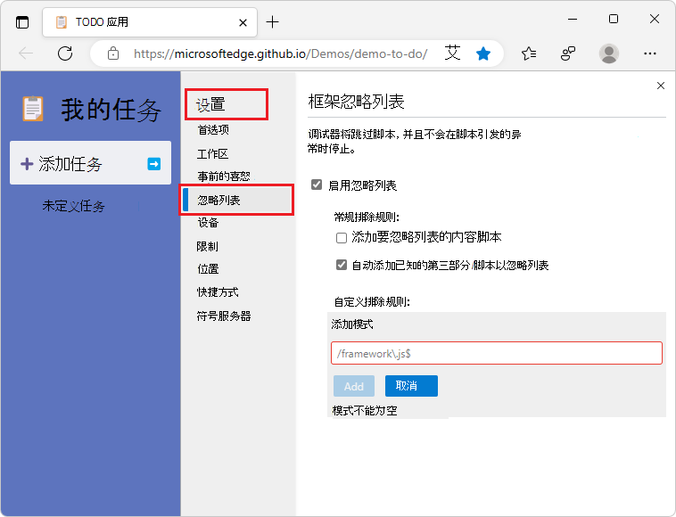Select the 忽略列表 settings page
676x517 pixels.
236,200
